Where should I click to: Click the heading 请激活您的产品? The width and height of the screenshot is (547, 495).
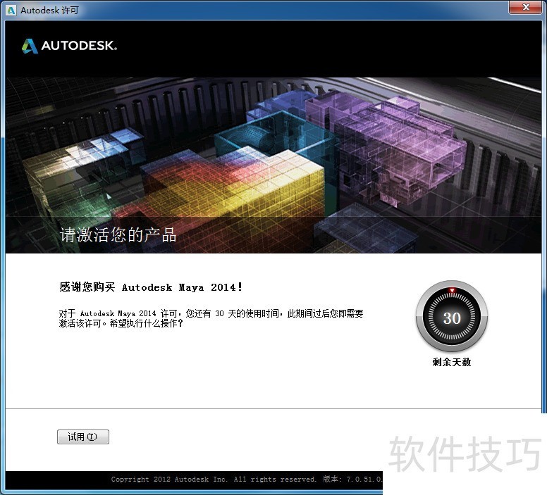[x=118, y=234]
